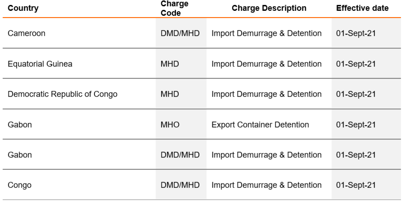Screen dimensions: 405x204
Task: Click Cameroon's DMD/MHD charge code
Action: click(x=180, y=33)
